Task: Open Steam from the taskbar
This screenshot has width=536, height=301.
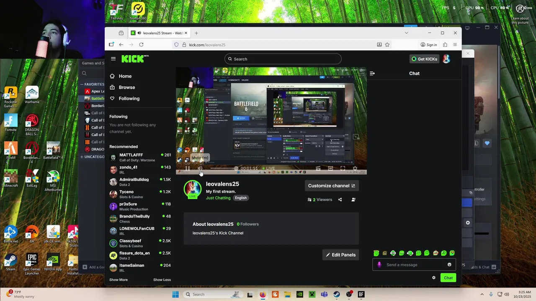Action: [337, 294]
